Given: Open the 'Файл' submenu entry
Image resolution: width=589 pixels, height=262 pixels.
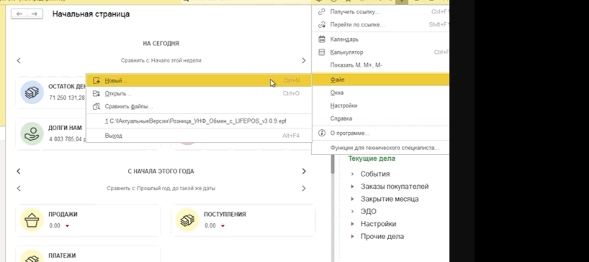Looking at the screenshot, I should coord(381,80).
